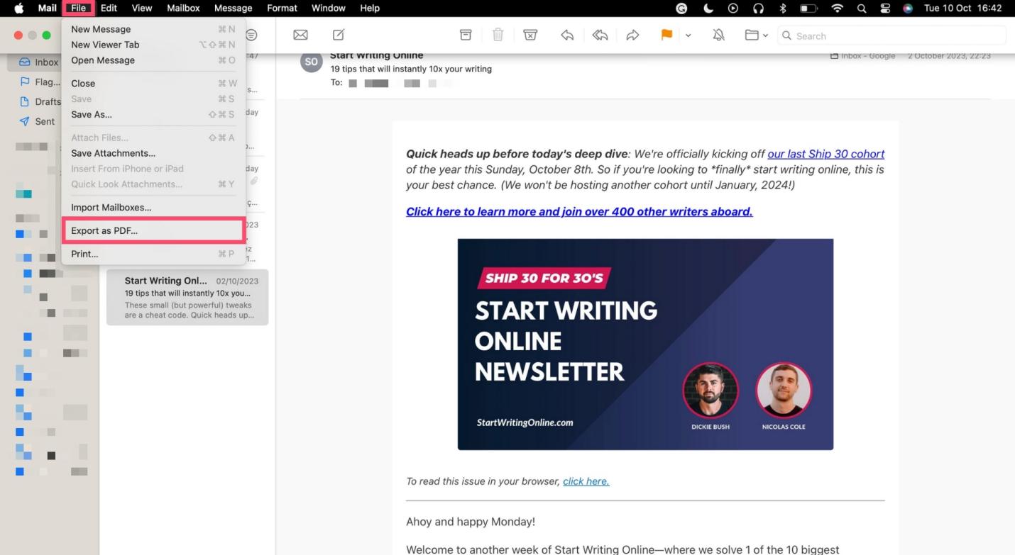Select Sent mailbox in sidebar
Image resolution: width=1015 pixels, height=555 pixels.
[38, 121]
